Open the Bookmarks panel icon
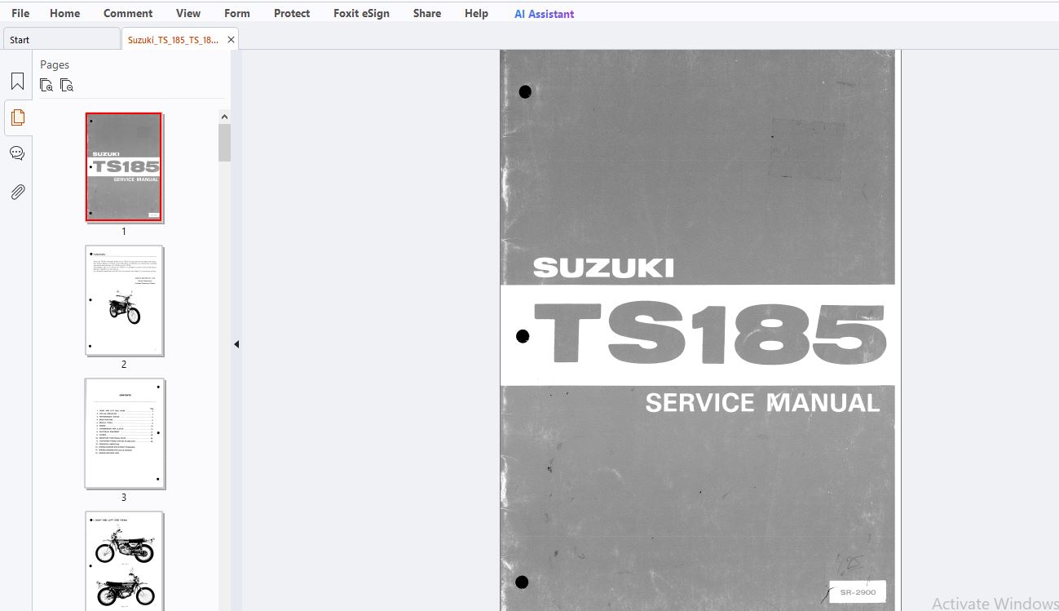Image resolution: width=1059 pixels, height=611 pixels. pyautogui.click(x=17, y=82)
